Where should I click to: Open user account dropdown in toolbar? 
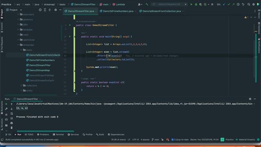(140, 4)
